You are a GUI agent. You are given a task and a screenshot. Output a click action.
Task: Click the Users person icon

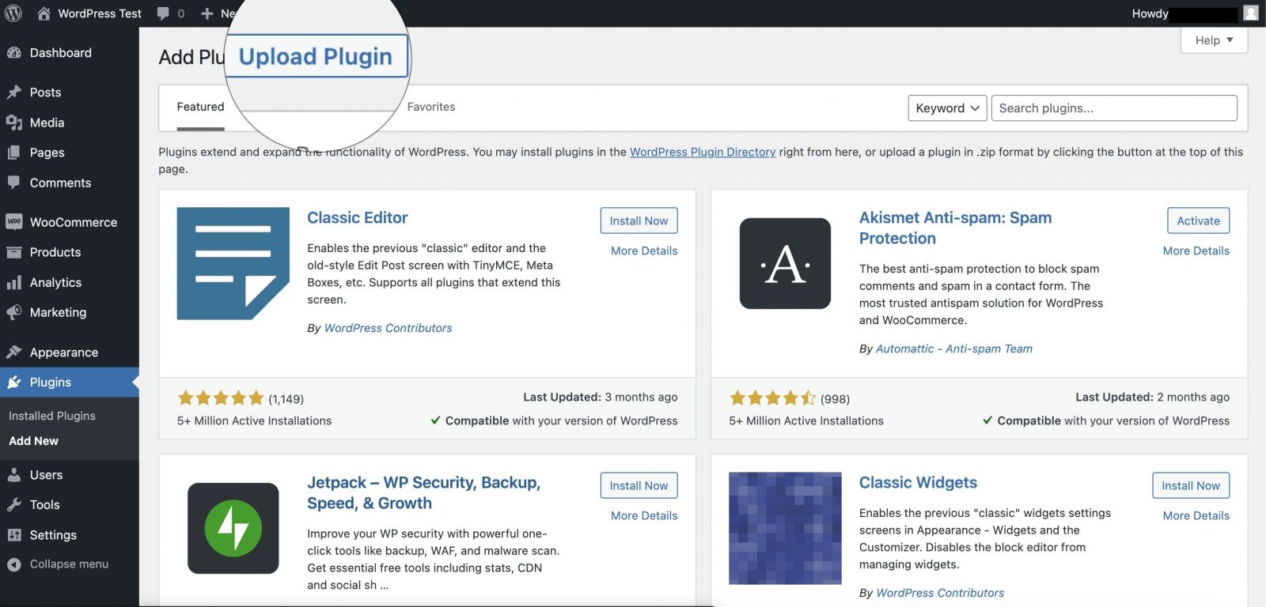(13, 475)
